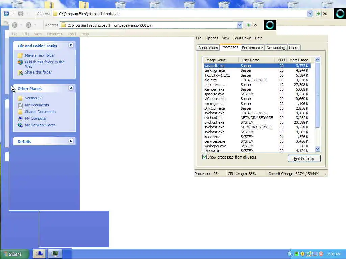Click scroll up arrow in process list
Viewport: 346px width, 259px height.
click(x=318, y=60)
